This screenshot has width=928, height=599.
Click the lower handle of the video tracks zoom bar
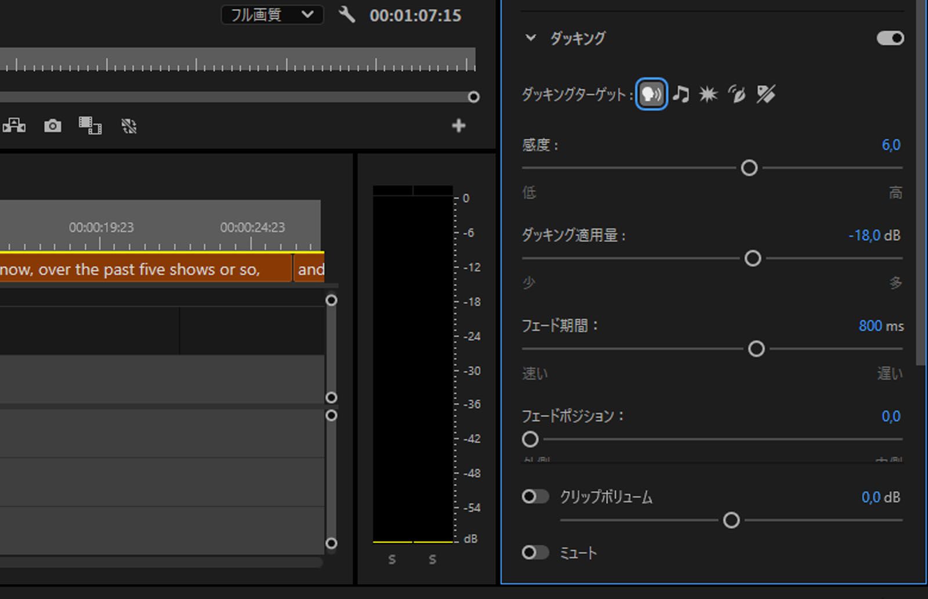(x=331, y=397)
